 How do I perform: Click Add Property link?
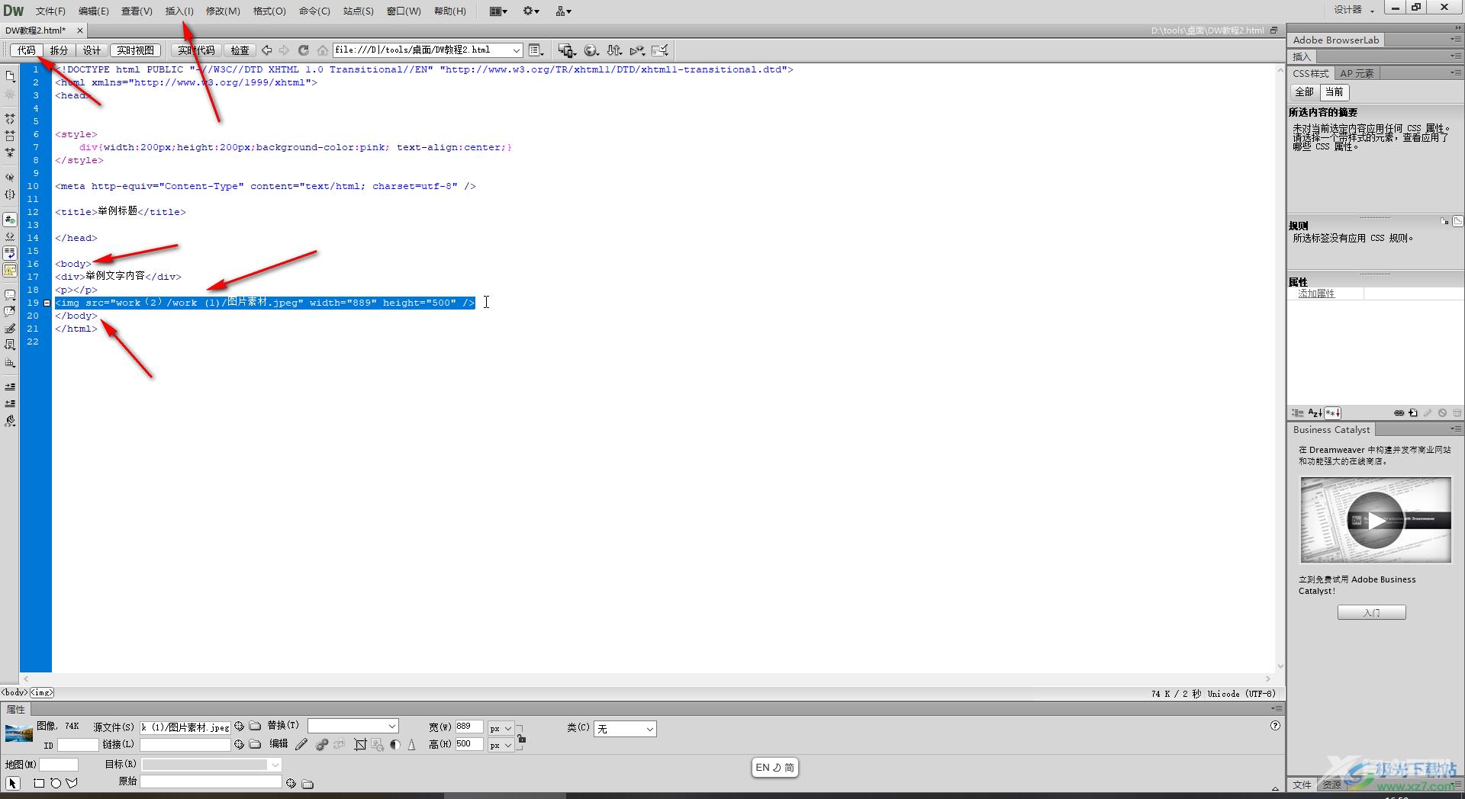(x=1316, y=294)
